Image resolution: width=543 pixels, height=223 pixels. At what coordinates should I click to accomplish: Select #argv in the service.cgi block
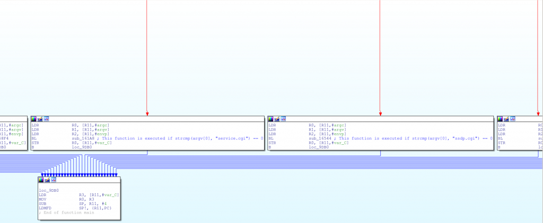click(102, 130)
